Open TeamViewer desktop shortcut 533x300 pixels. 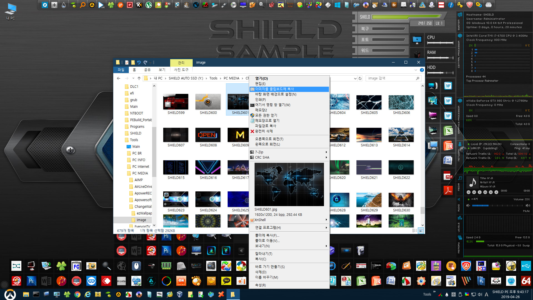91,281
